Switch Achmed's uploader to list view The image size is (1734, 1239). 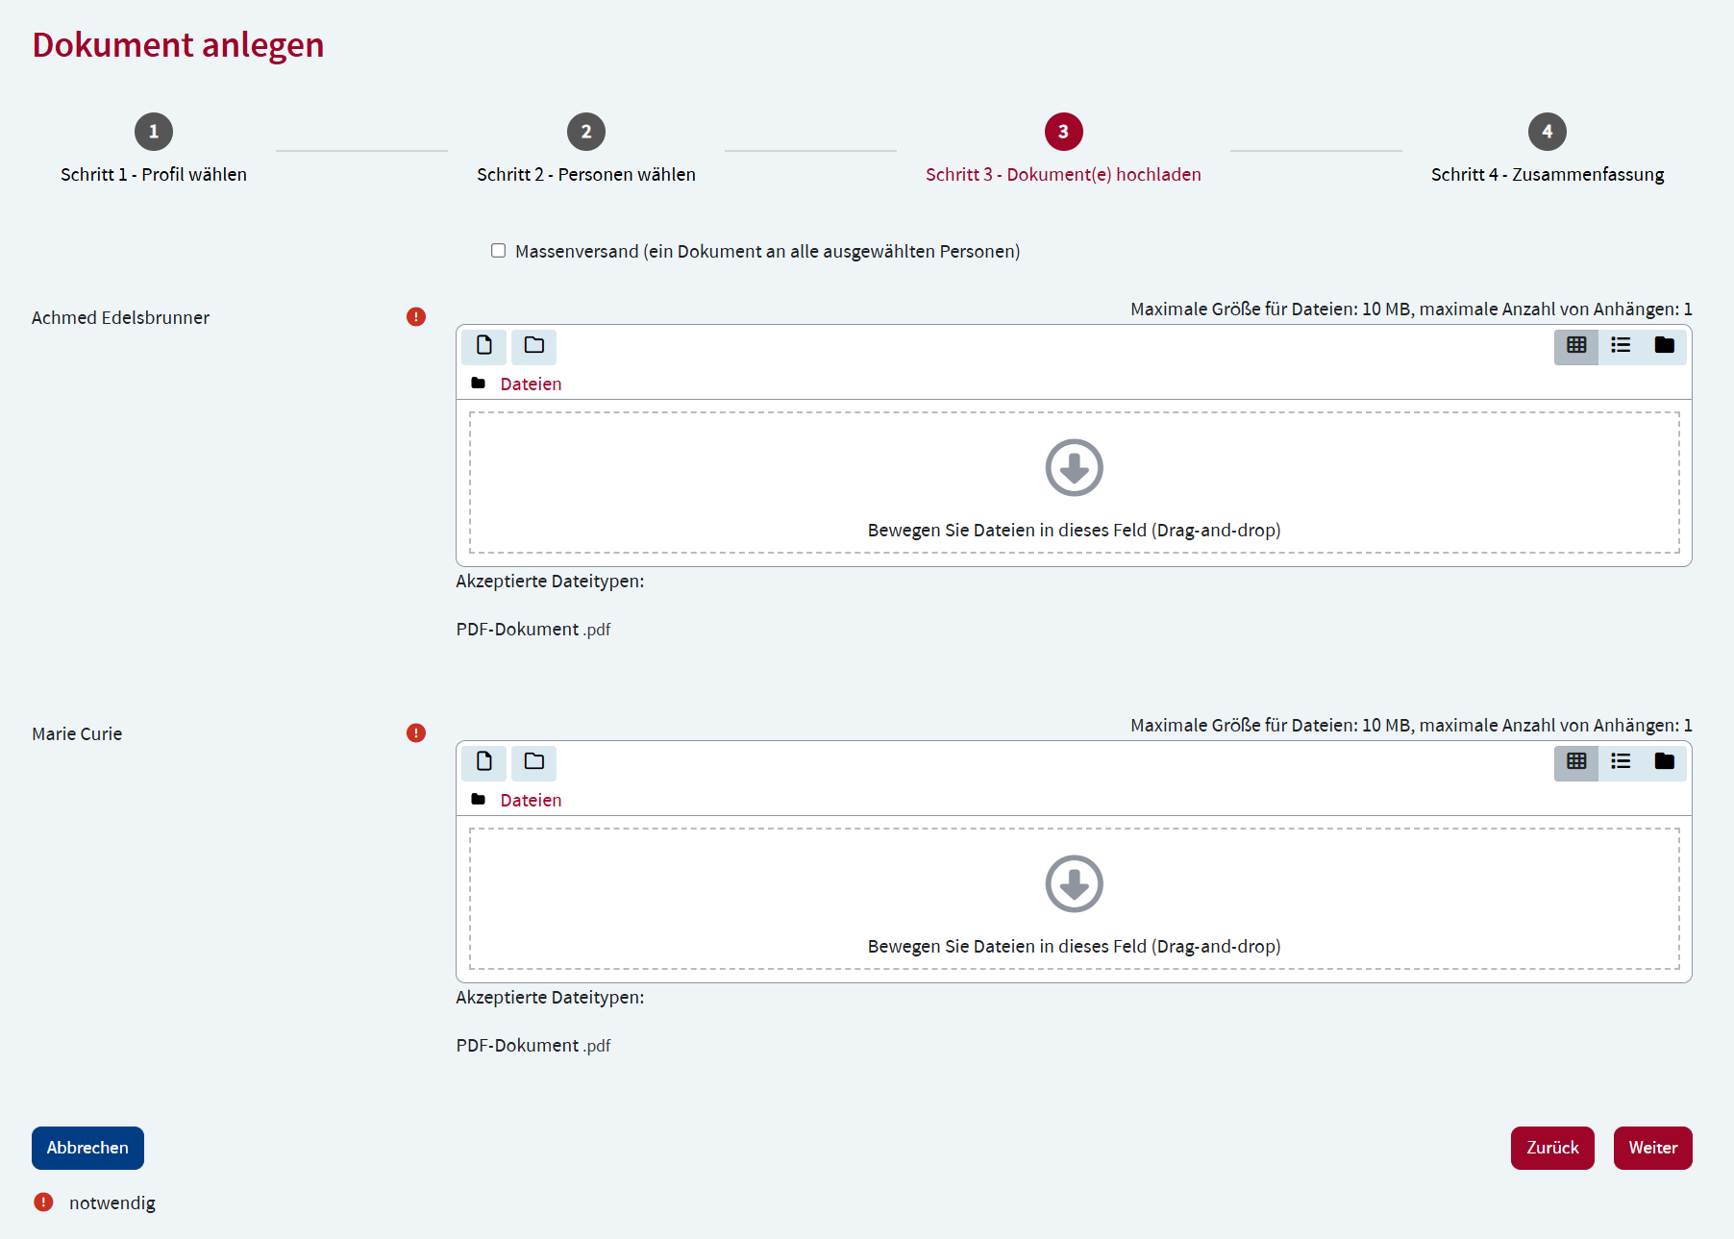pyautogui.click(x=1622, y=347)
